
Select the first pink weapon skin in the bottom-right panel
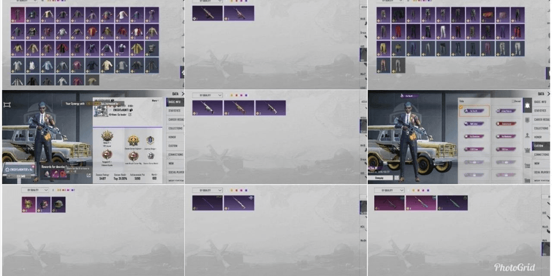coord(390,203)
